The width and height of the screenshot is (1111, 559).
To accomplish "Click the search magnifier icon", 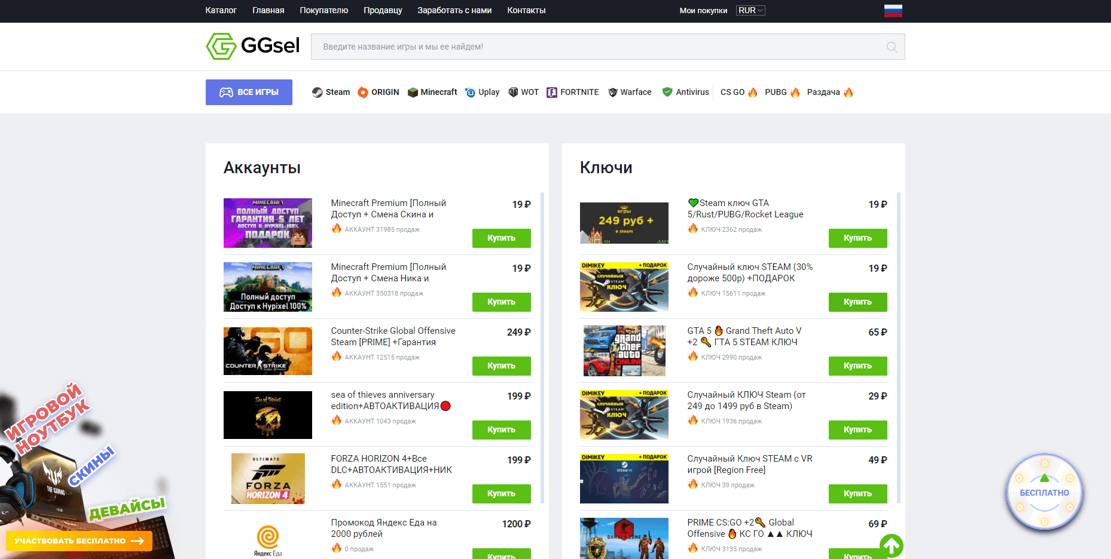I will point(891,47).
